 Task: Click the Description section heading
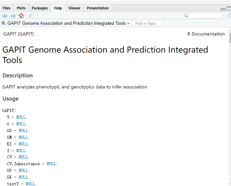click(17, 75)
